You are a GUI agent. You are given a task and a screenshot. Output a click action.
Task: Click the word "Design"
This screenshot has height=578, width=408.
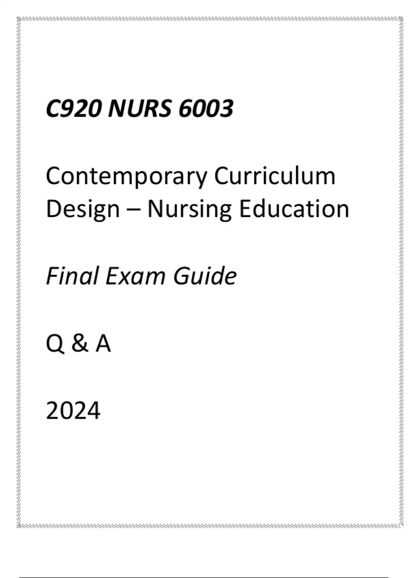tap(83, 209)
